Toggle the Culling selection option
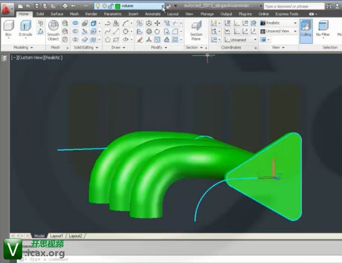The image size is (342, 263). (x=306, y=28)
